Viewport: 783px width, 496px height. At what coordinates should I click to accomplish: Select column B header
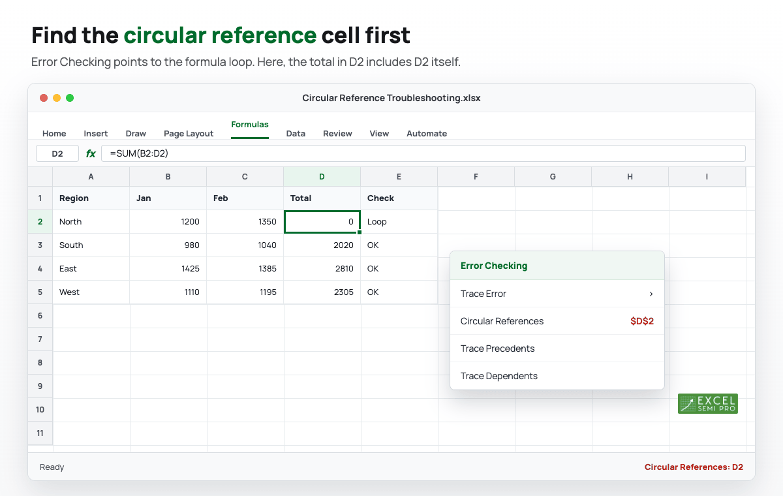[168, 176]
